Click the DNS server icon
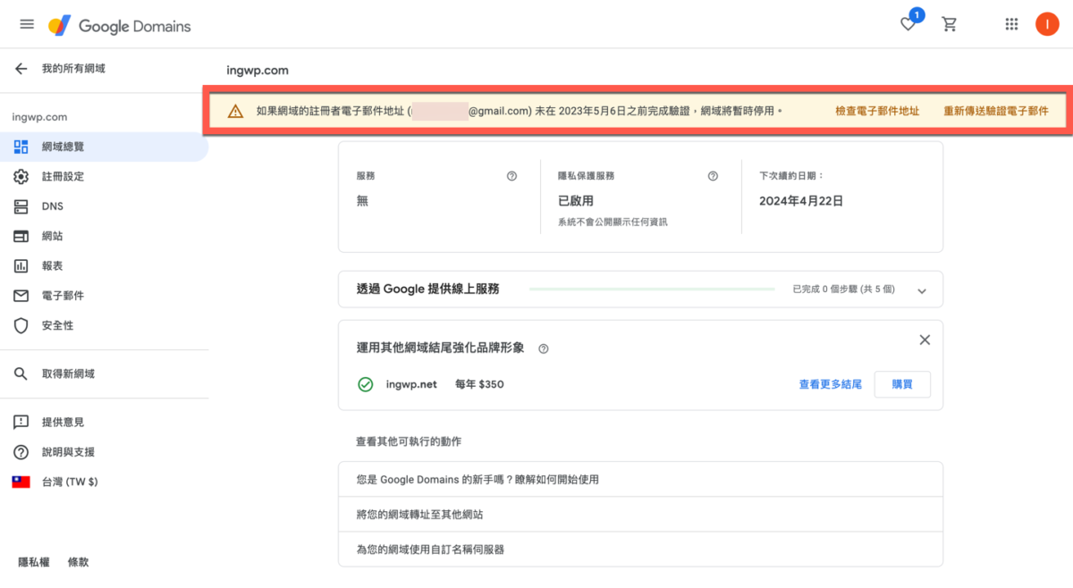Image resolution: width=1073 pixels, height=588 pixels. tap(21, 206)
